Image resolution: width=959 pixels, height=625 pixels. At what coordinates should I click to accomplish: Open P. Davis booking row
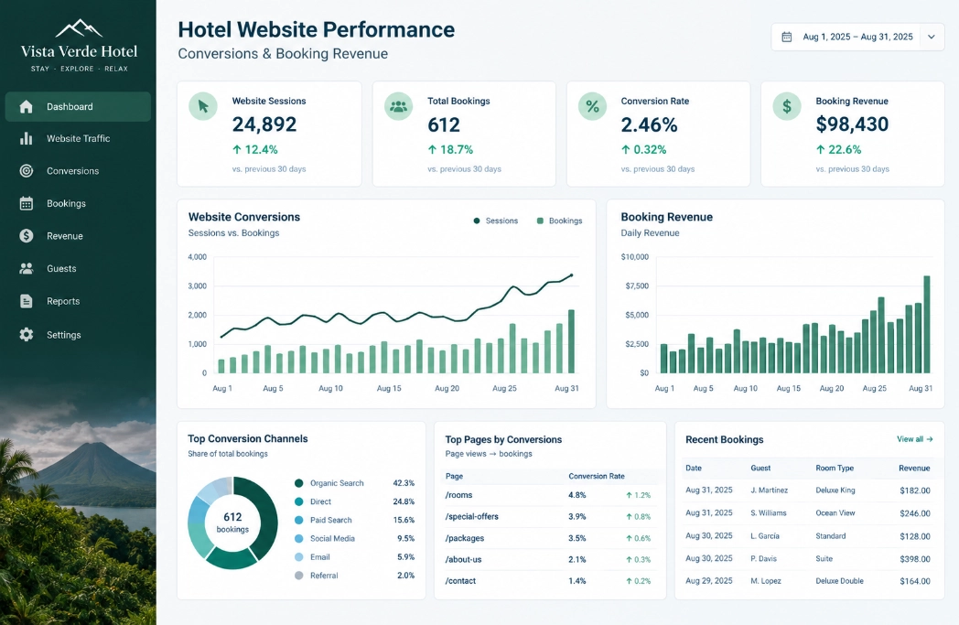808,558
